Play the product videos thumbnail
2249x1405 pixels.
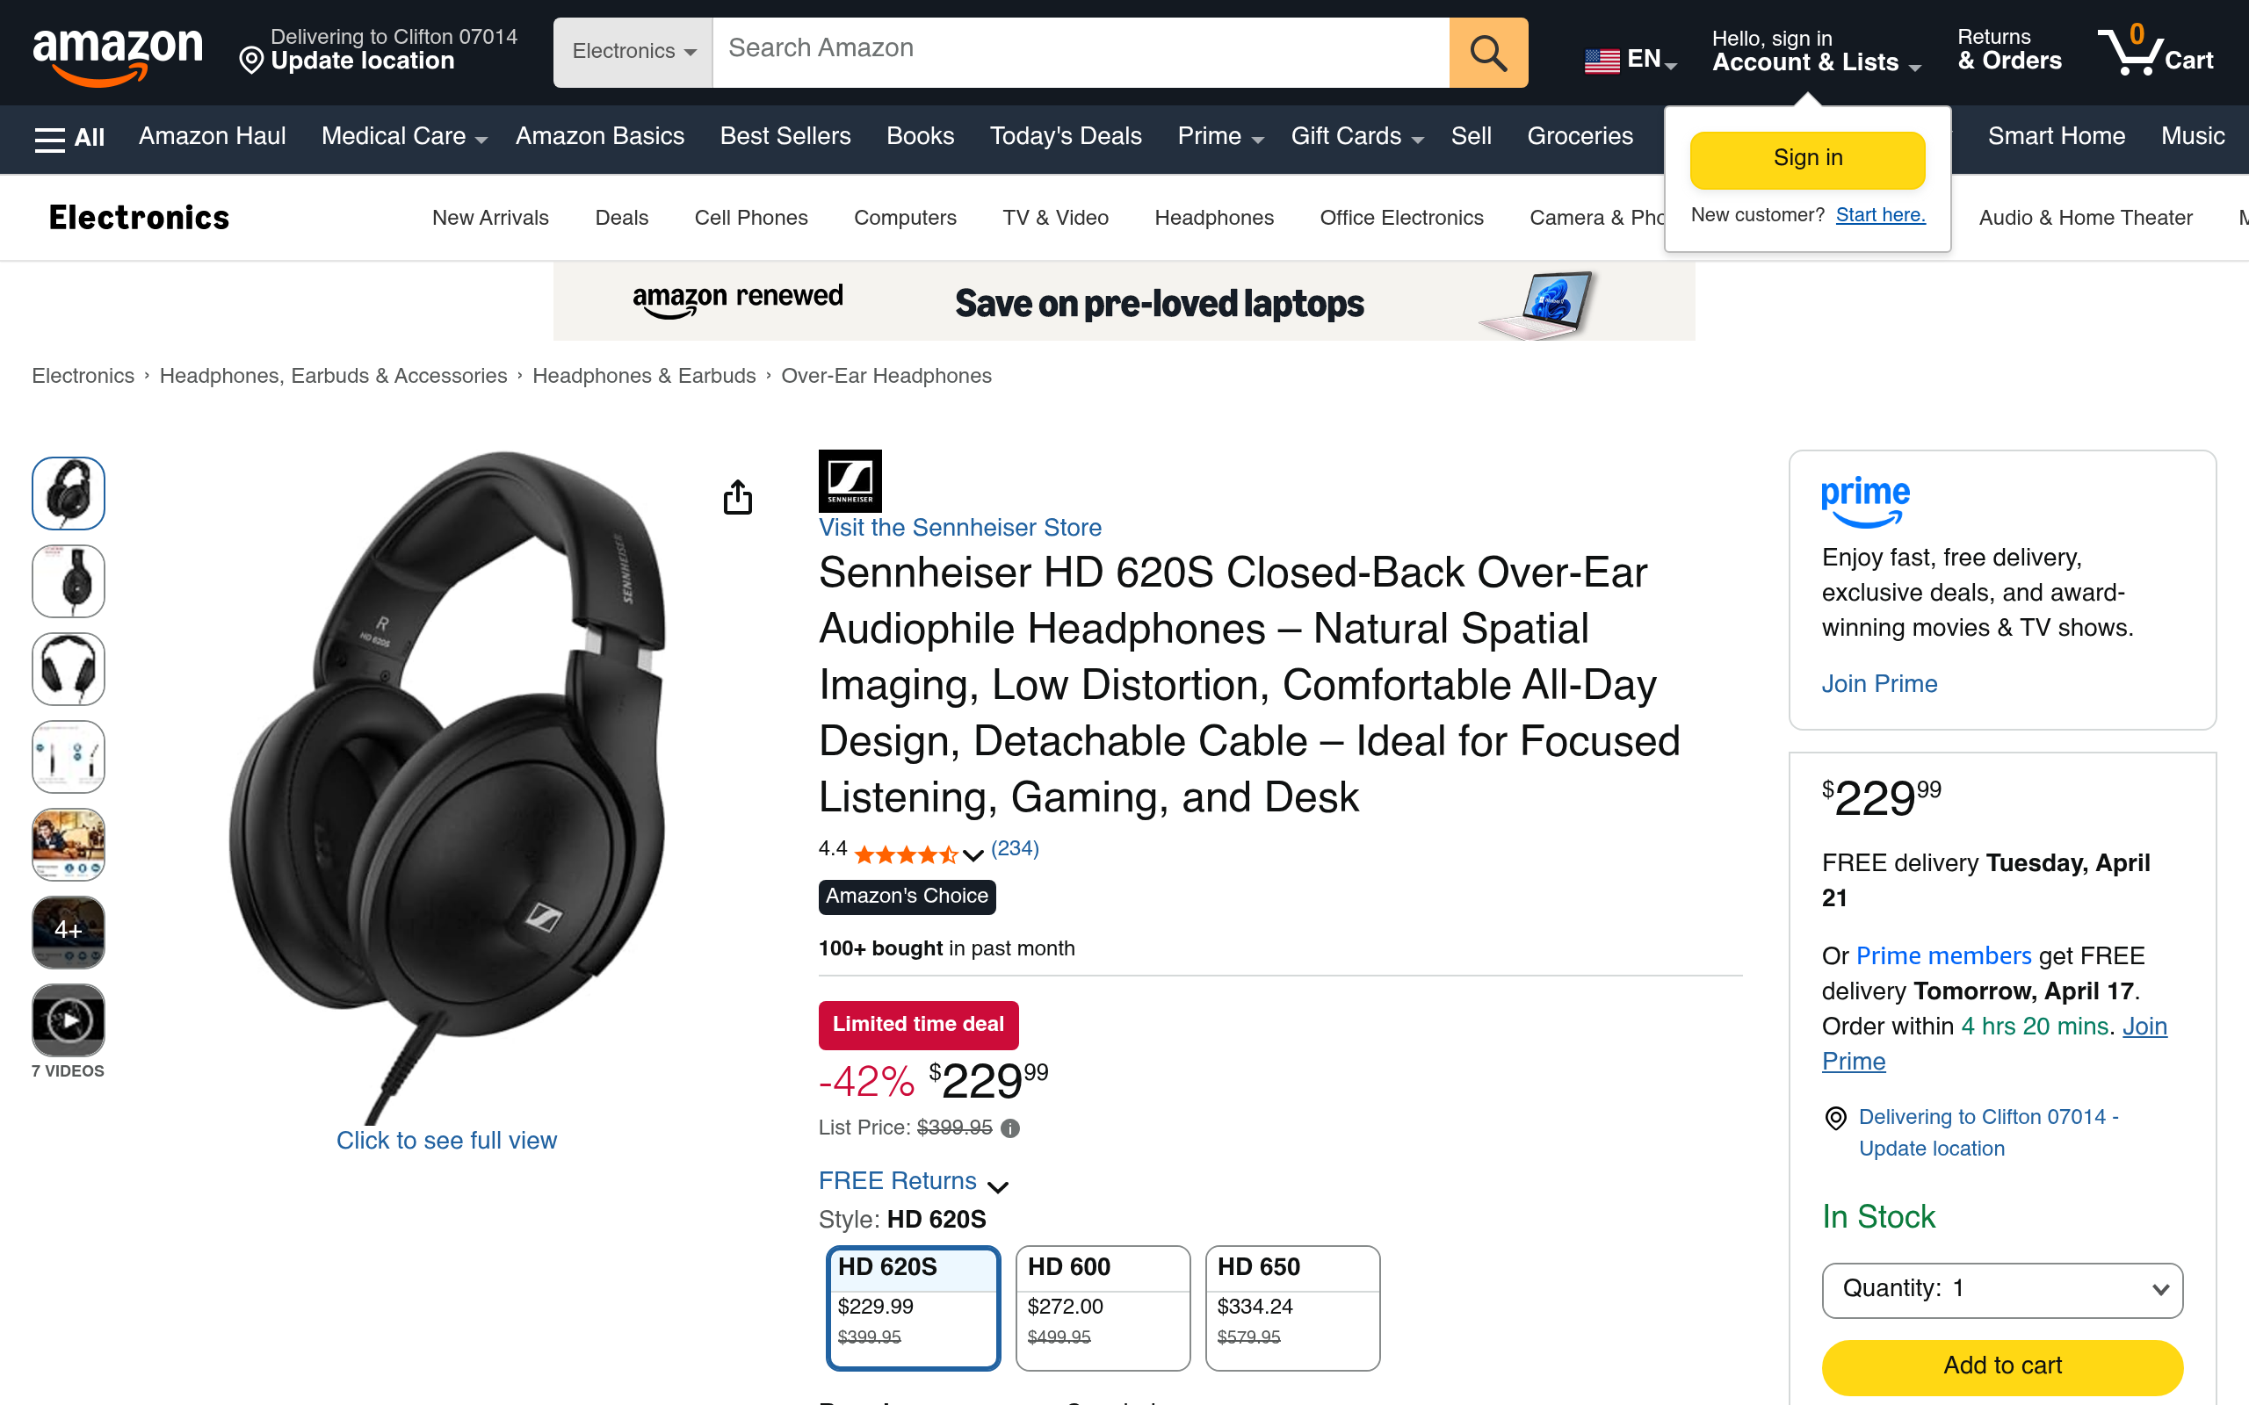68,1021
